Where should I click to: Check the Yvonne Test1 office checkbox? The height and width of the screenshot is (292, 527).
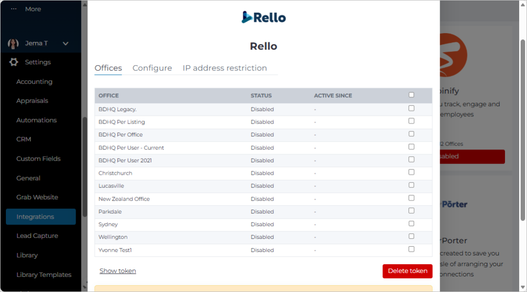[x=411, y=249]
